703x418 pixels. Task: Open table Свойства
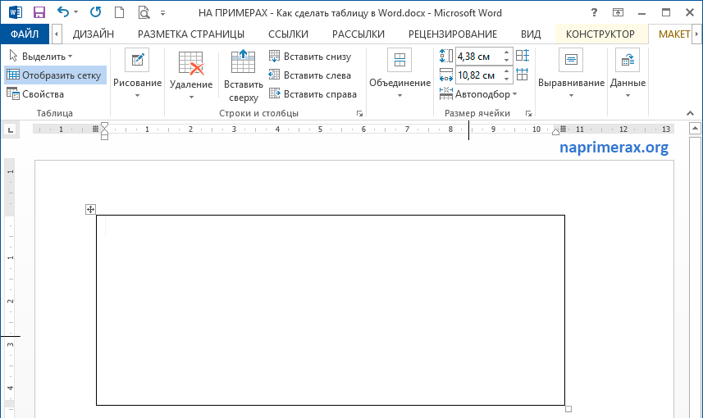(35, 94)
